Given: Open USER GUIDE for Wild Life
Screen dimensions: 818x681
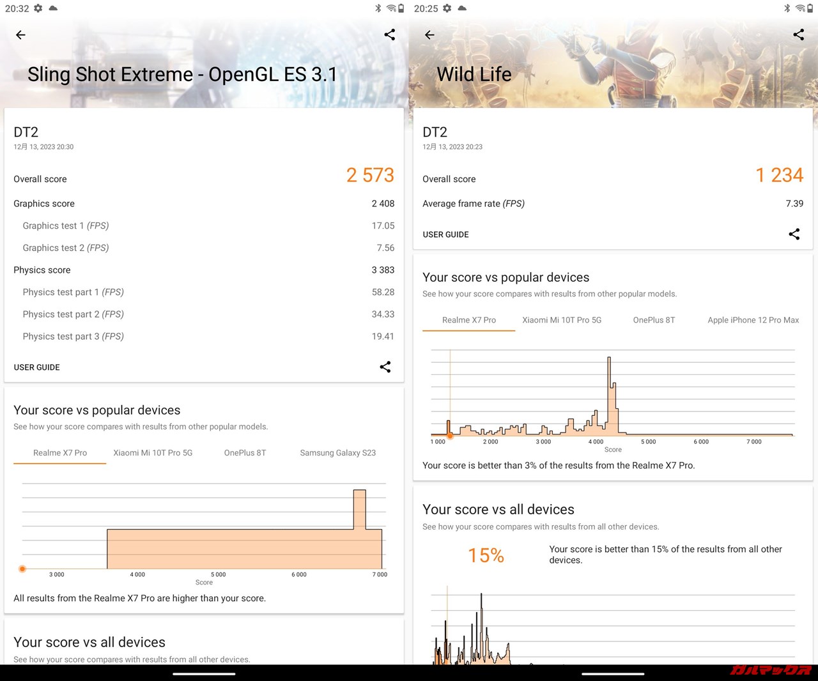Looking at the screenshot, I should tap(445, 234).
